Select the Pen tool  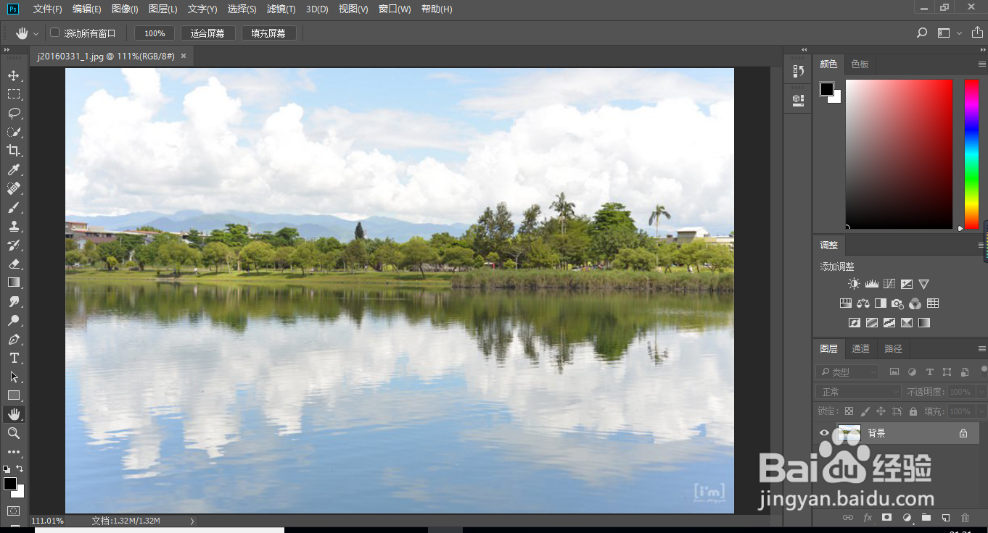[x=13, y=339]
